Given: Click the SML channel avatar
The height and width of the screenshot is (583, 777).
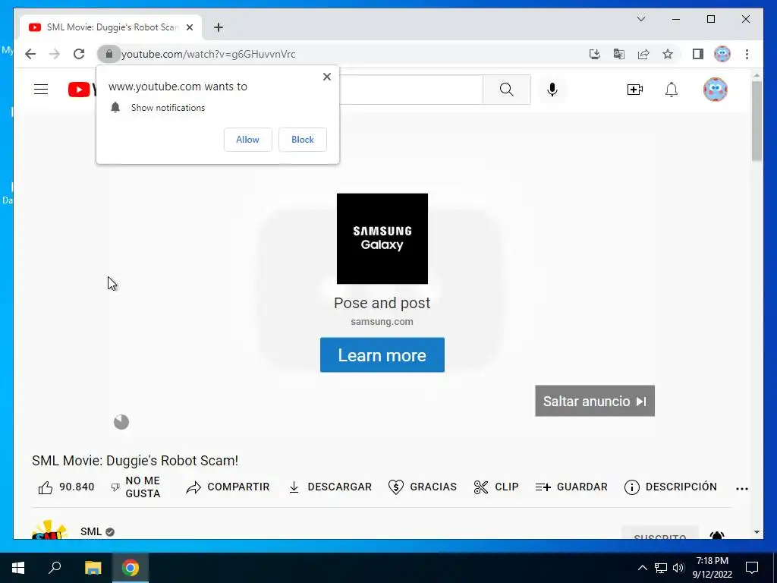Looking at the screenshot, I should coord(49,529).
